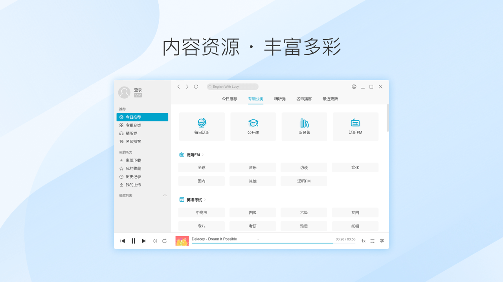
Task: Click the 泛听FM section radio icon
Action: click(182, 155)
